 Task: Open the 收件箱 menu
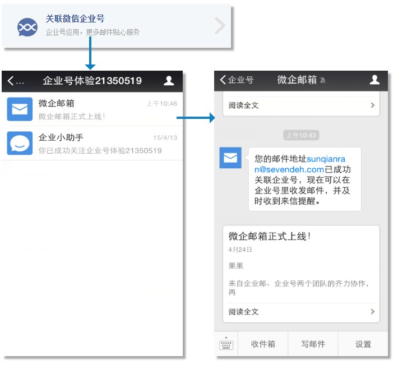tap(263, 344)
